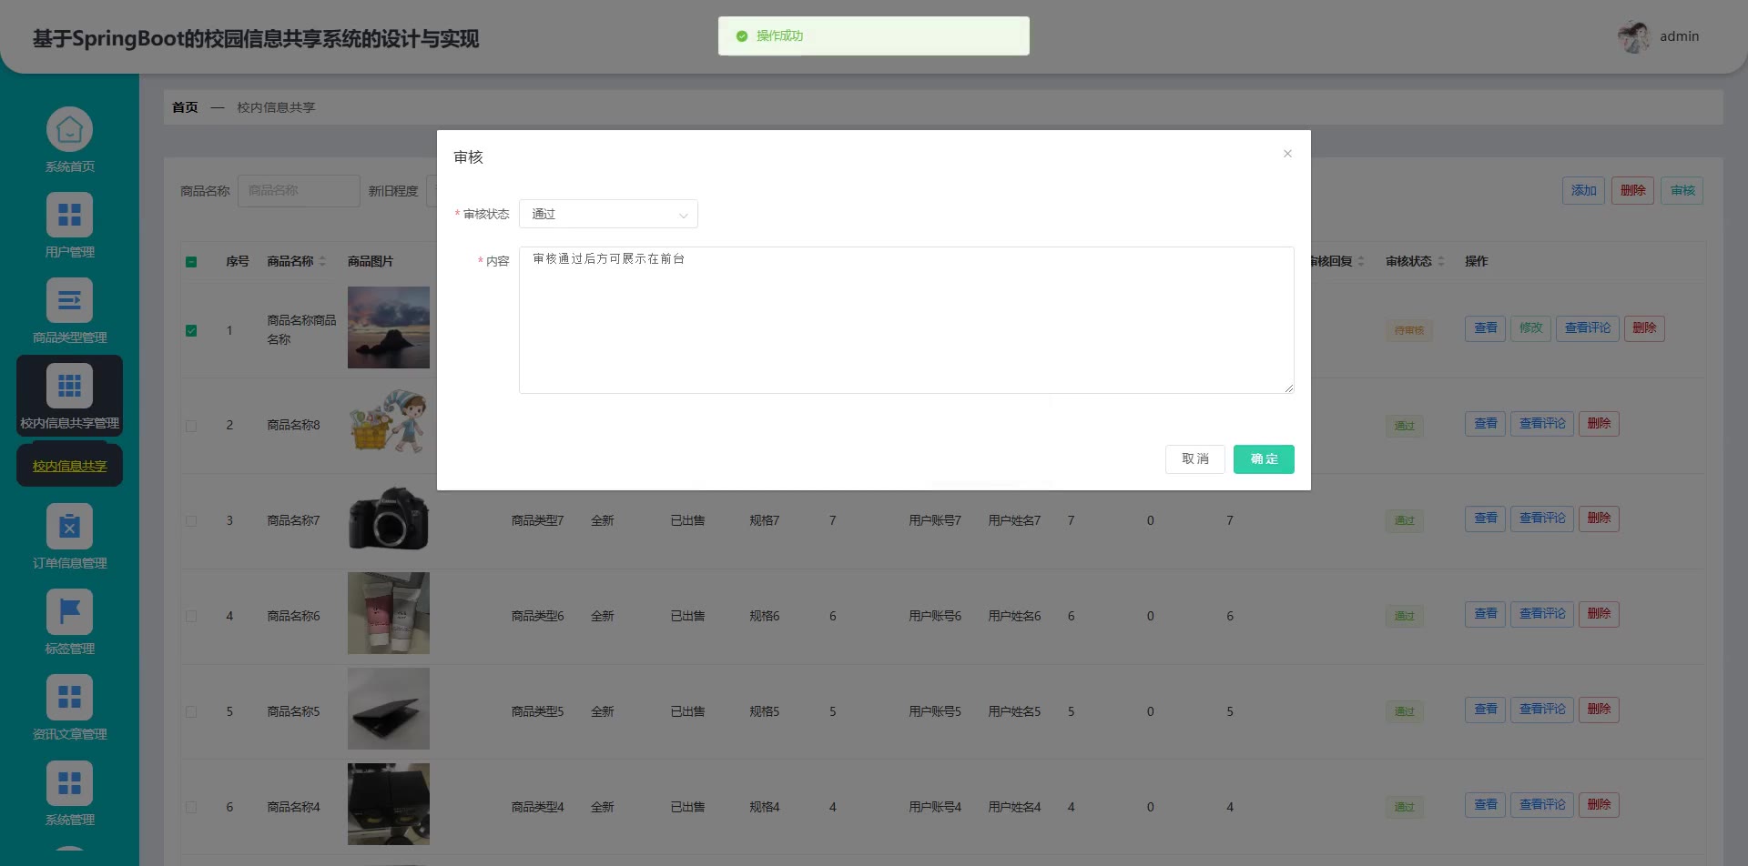Click 查看评论 for 商品名称8 row
1748x866 pixels.
1542,424
